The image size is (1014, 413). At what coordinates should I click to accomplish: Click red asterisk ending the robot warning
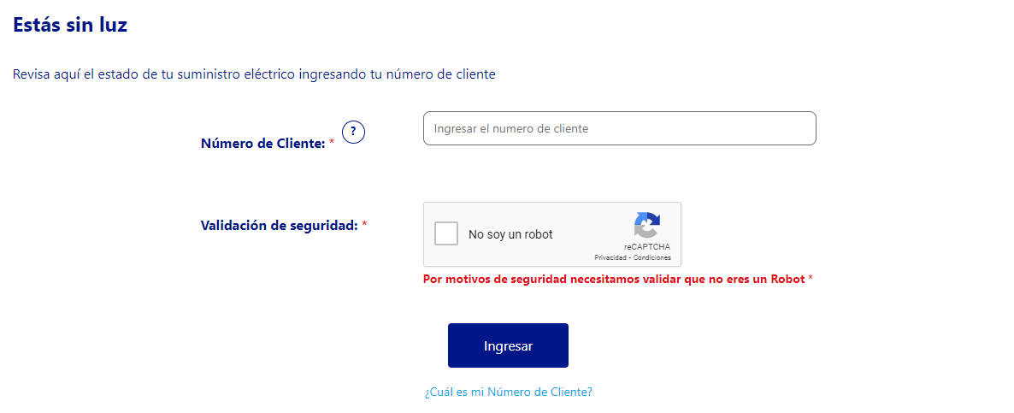click(x=811, y=278)
